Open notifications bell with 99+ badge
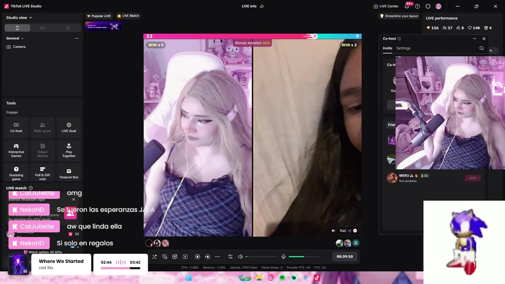This screenshot has height=284, width=505. pos(407,6)
